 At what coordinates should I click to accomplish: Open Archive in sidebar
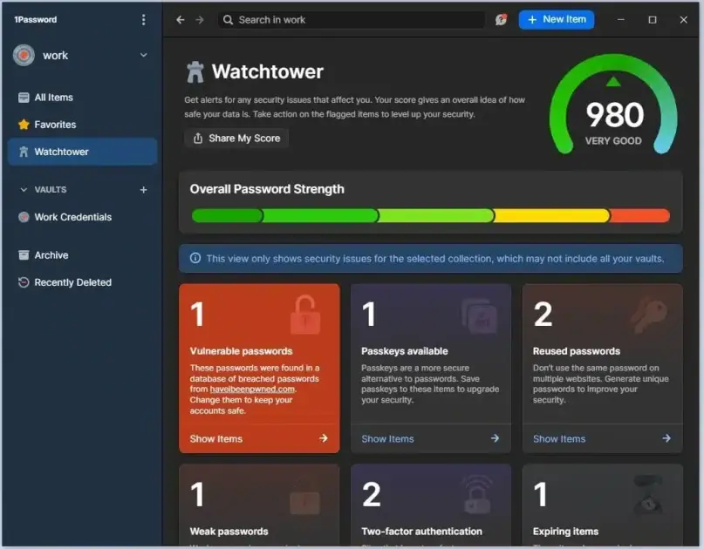tap(83, 255)
